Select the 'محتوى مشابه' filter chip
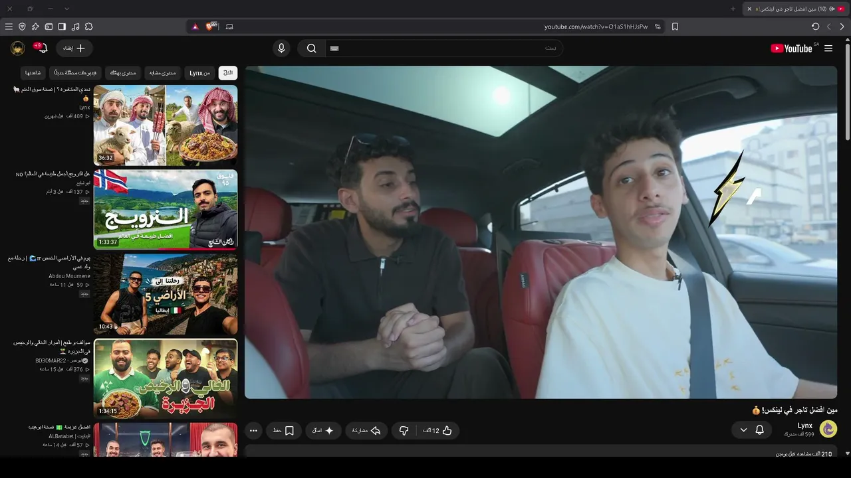Viewport: 851px width, 478px height. click(x=163, y=73)
